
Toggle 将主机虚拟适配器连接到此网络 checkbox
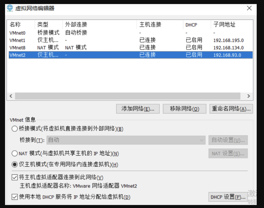(x=15, y=177)
